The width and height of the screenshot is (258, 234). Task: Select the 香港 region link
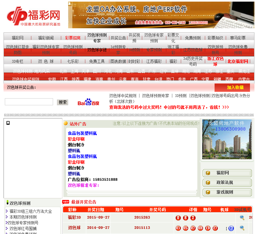pyautogui.click(x=182, y=79)
